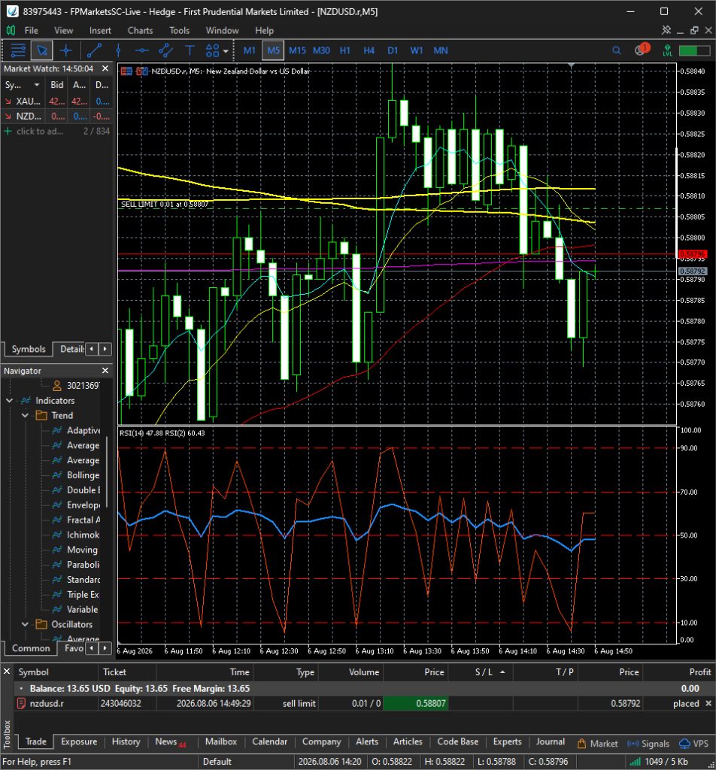Close the Toolbox panel

point(7,671)
